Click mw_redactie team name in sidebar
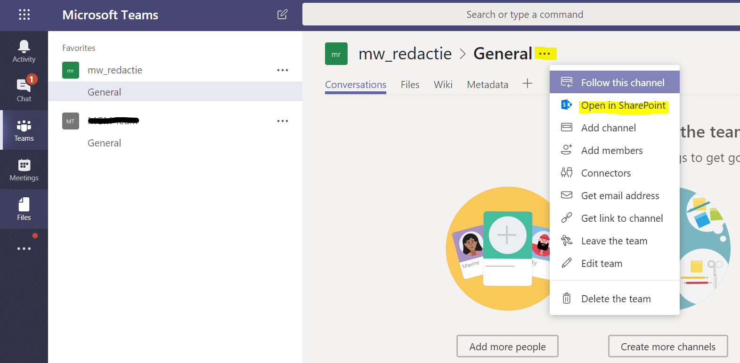Image resolution: width=740 pixels, height=363 pixels. click(x=115, y=70)
